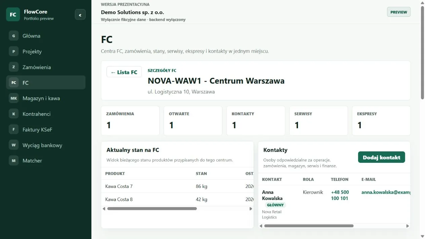Click the contacts table right scroll arrow

pos(408,226)
